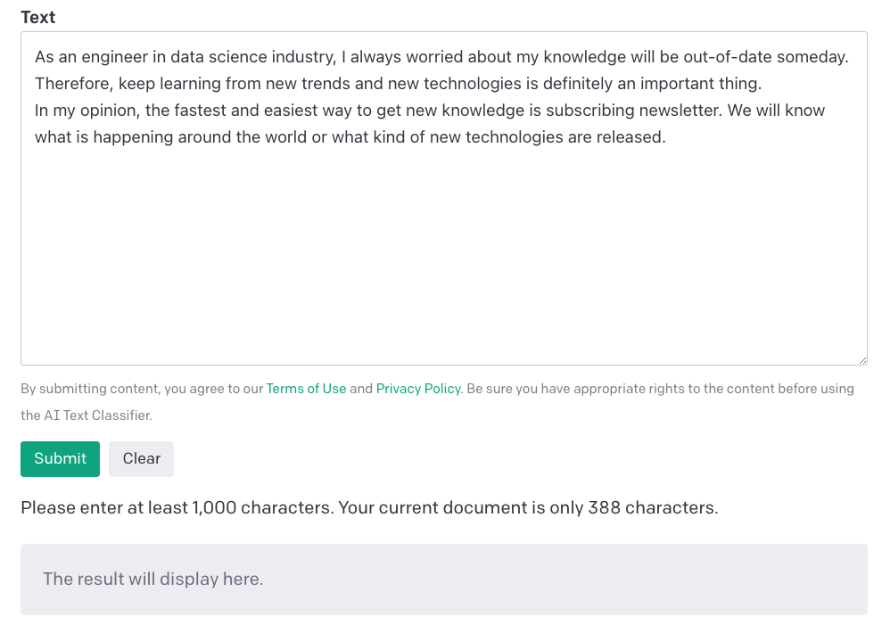This screenshot has width=882, height=633.
Task: Click the "388 characters" count text
Action: click(653, 508)
